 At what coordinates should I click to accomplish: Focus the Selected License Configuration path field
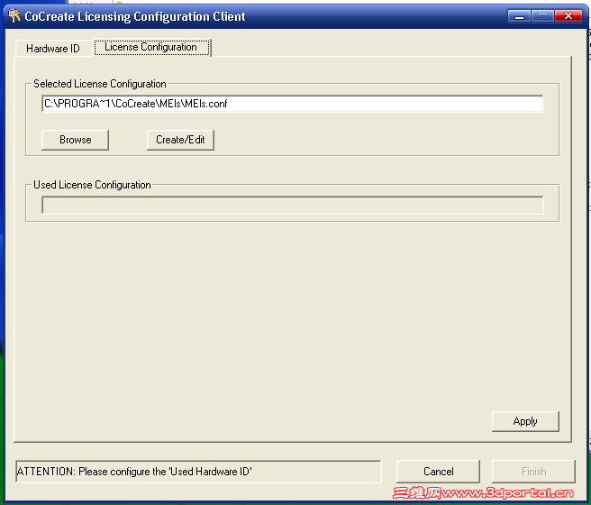coord(293,104)
